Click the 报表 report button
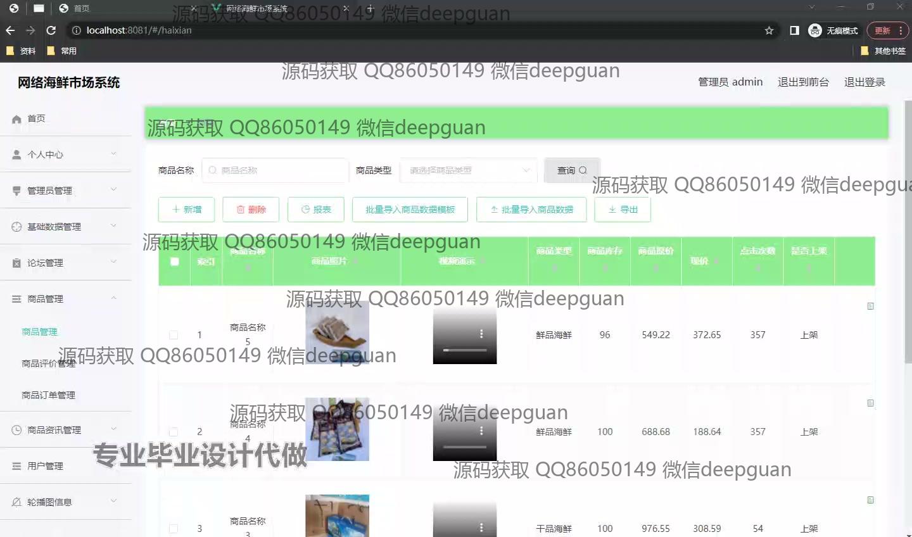 (315, 210)
